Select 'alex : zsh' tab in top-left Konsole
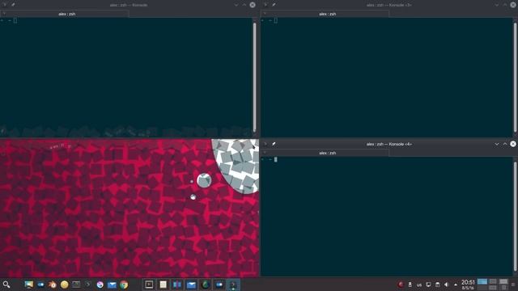 pos(66,14)
